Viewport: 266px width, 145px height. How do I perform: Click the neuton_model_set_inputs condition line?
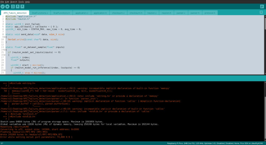pos(34,52)
